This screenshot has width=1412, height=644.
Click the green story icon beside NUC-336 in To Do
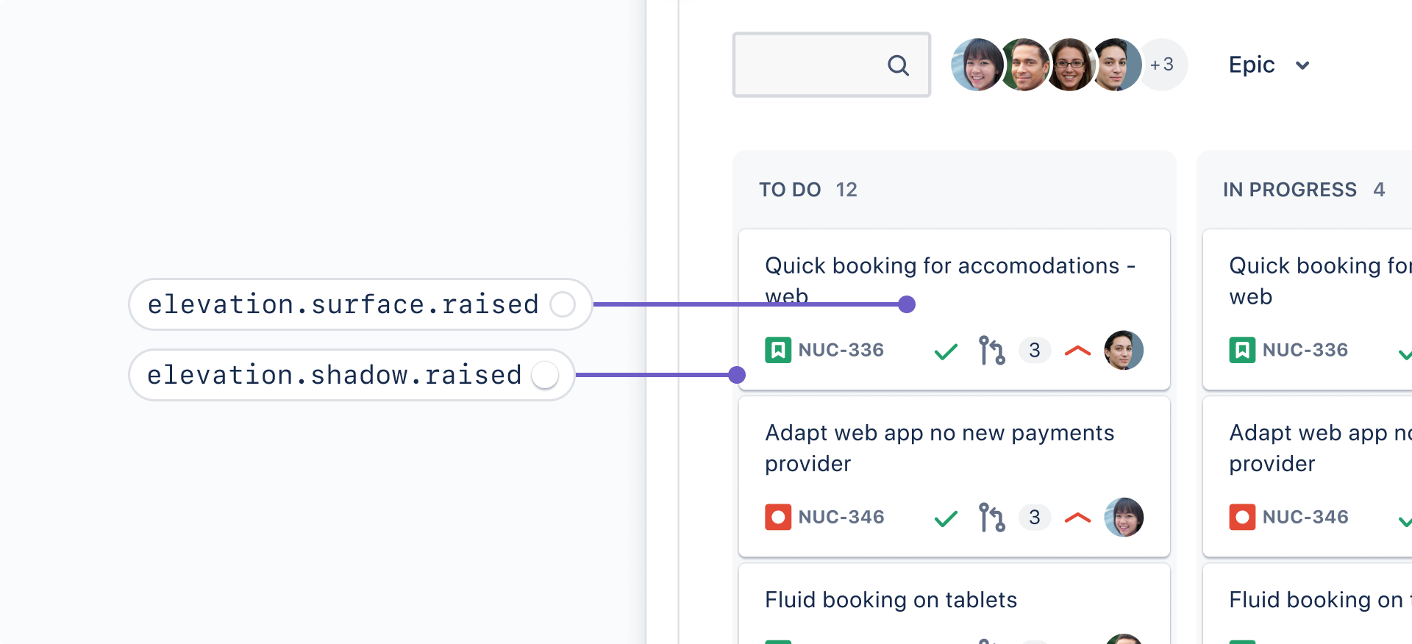point(777,350)
